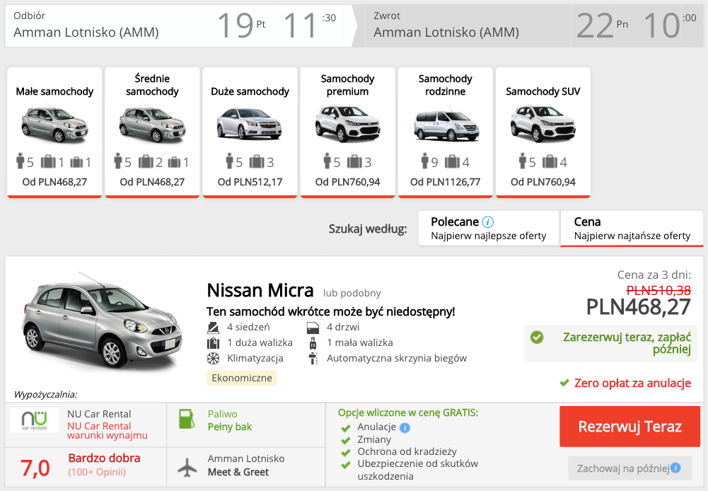708x491 pixels.
Task: Click the NU Car Rental logo
Action: pyautogui.click(x=35, y=420)
